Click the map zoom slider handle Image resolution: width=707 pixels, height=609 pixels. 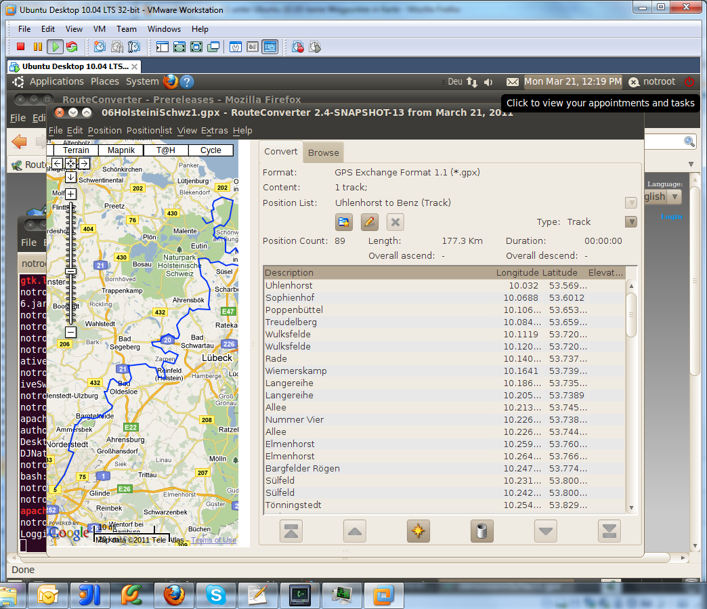(x=71, y=271)
